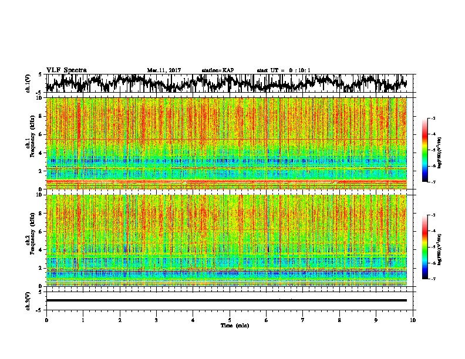Click ch.2 color scale unit label log(PSD)

pos(440,249)
